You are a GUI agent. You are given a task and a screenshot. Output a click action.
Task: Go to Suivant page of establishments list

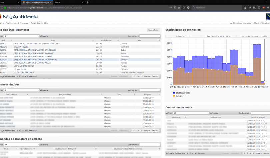pos(147,76)
